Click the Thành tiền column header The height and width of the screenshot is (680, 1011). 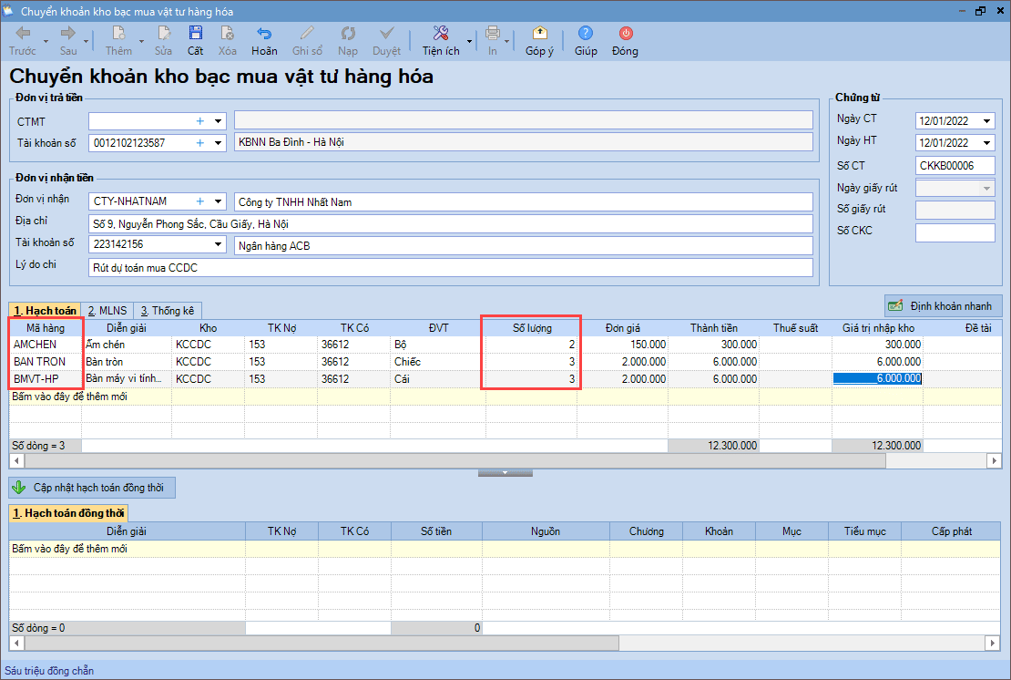(714, 328)
